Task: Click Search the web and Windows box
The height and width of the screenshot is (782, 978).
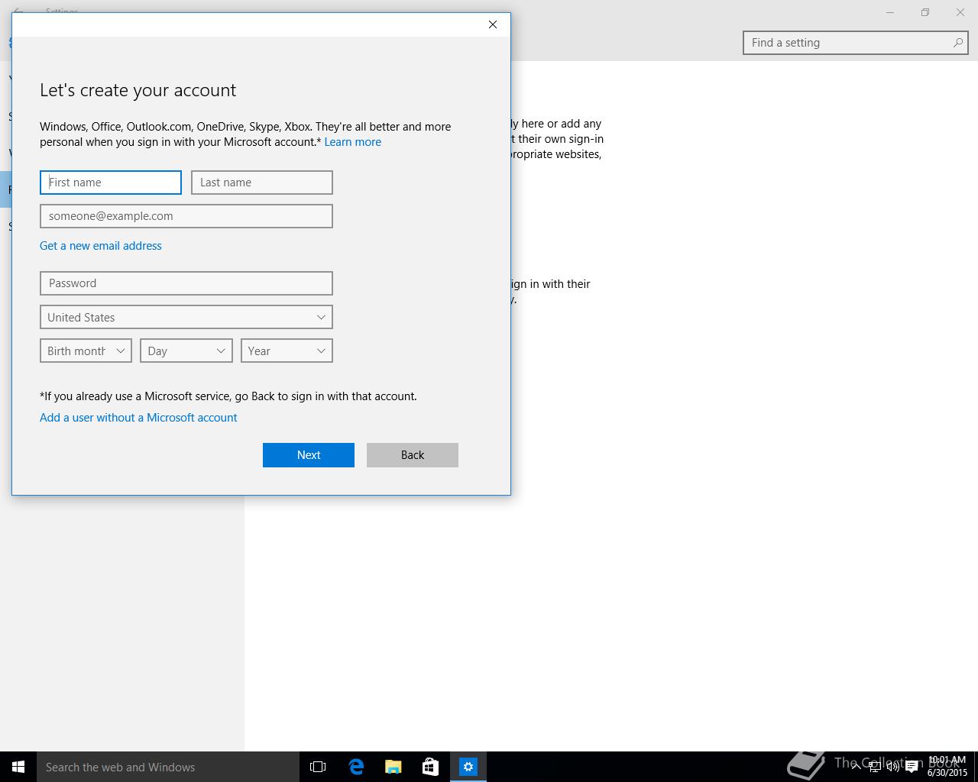Action: [168, 767]
